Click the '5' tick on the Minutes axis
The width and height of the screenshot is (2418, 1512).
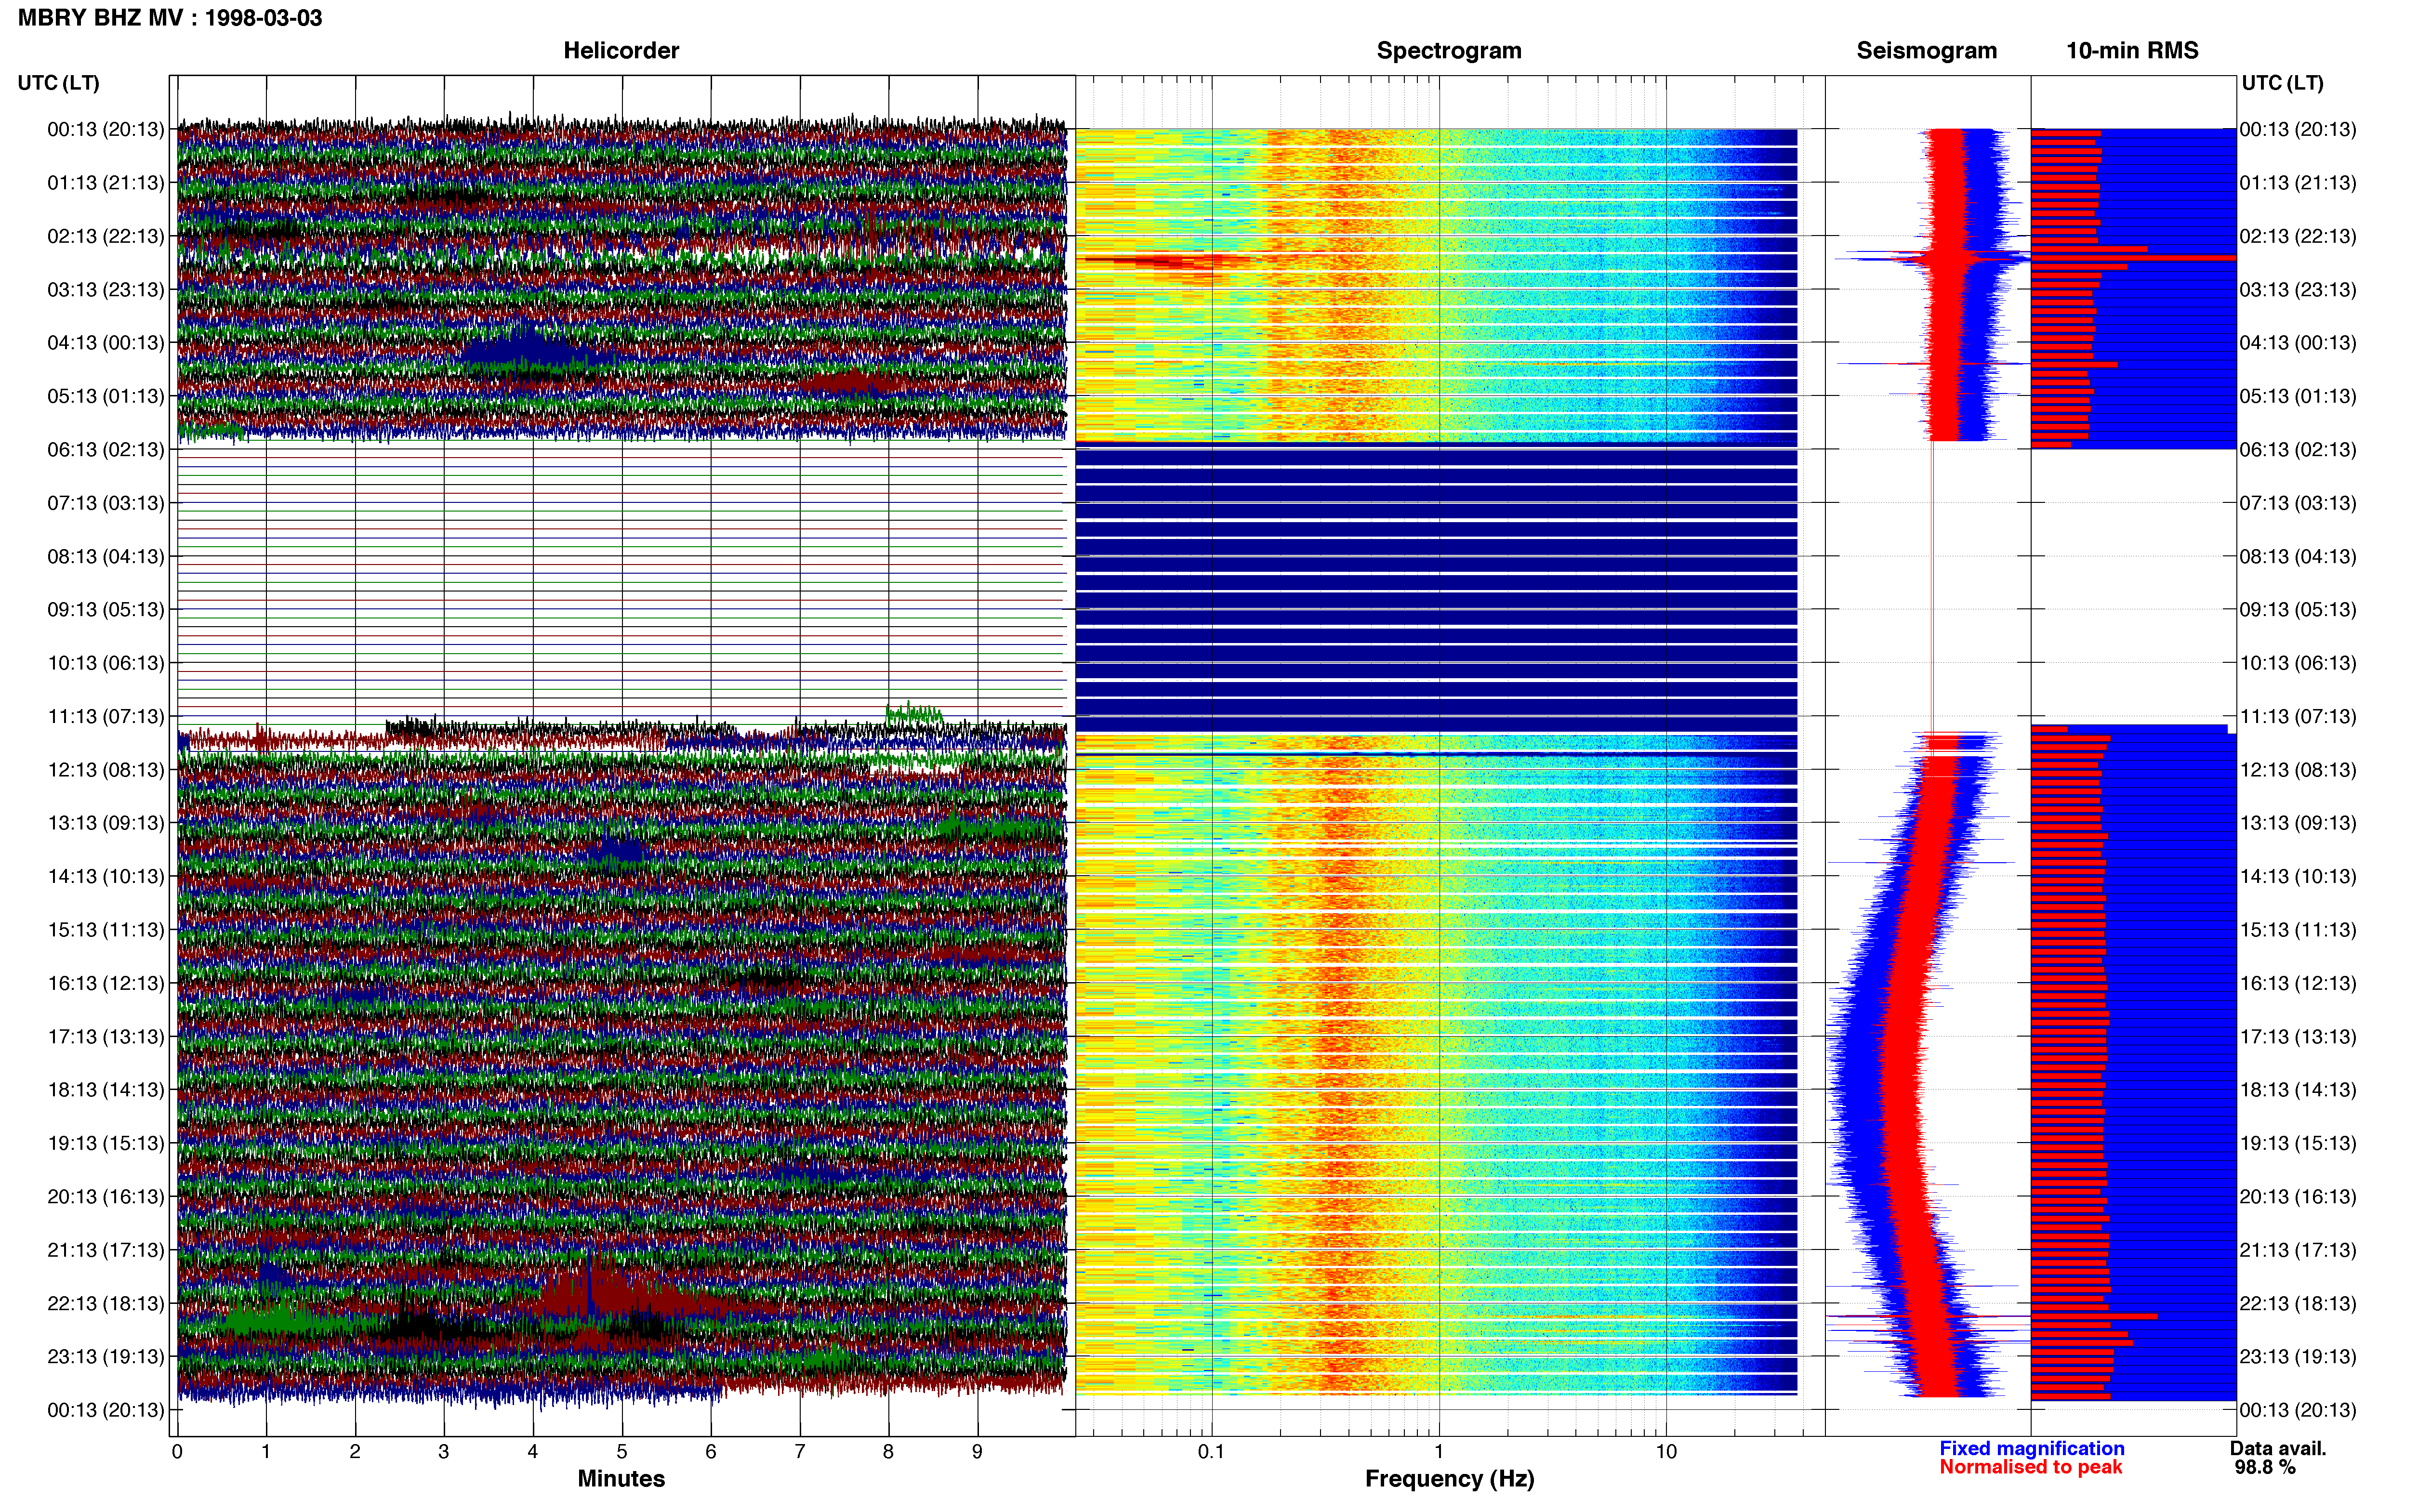click(622, 1451)
